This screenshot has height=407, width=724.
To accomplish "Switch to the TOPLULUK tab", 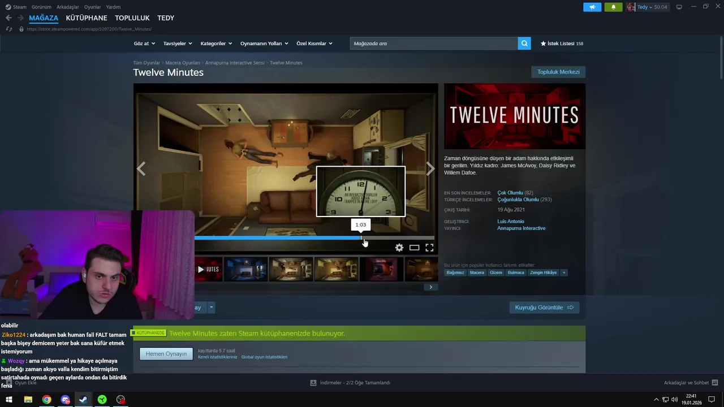I will coord(132,18).
